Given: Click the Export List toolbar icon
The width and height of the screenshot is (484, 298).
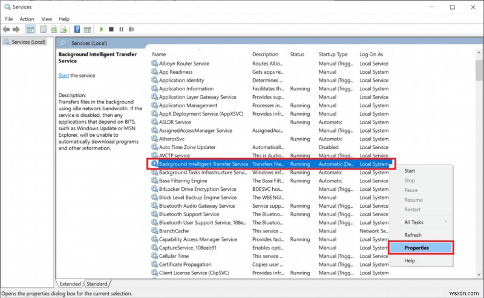Looking at the screenshot, I should [64, 29].
